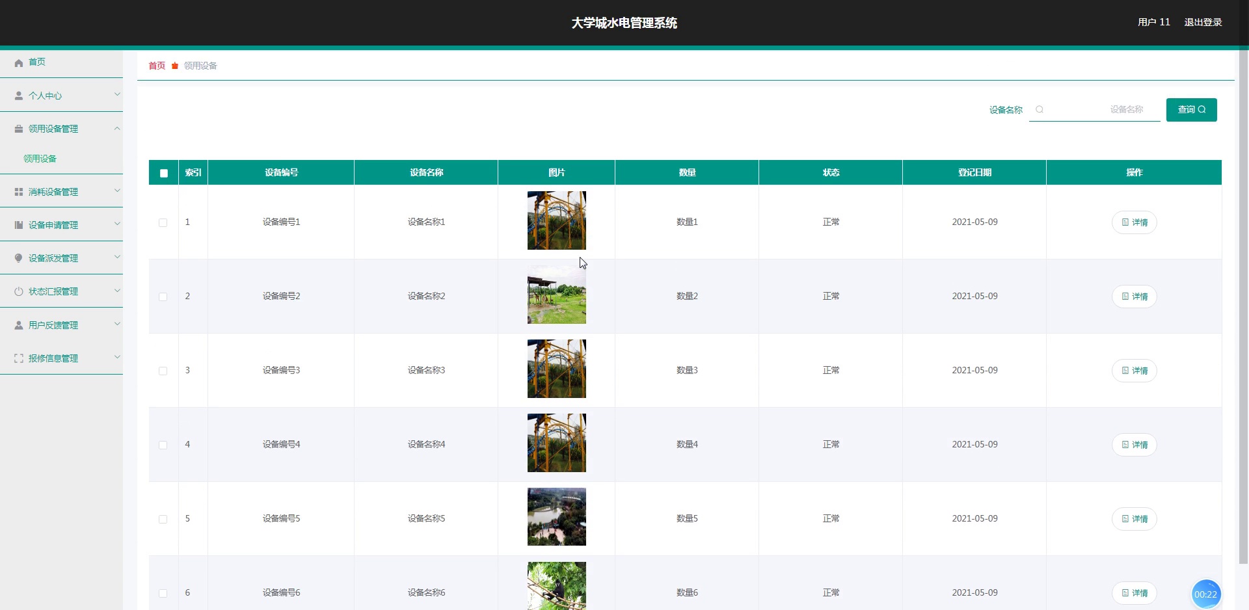Click the user icon beside 用户反馈管理
Viewport: 1249px width, 610px height.
point(19,325)
